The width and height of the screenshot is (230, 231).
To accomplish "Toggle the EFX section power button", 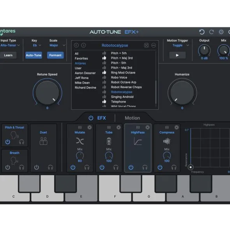I will (x=91, y=118).
